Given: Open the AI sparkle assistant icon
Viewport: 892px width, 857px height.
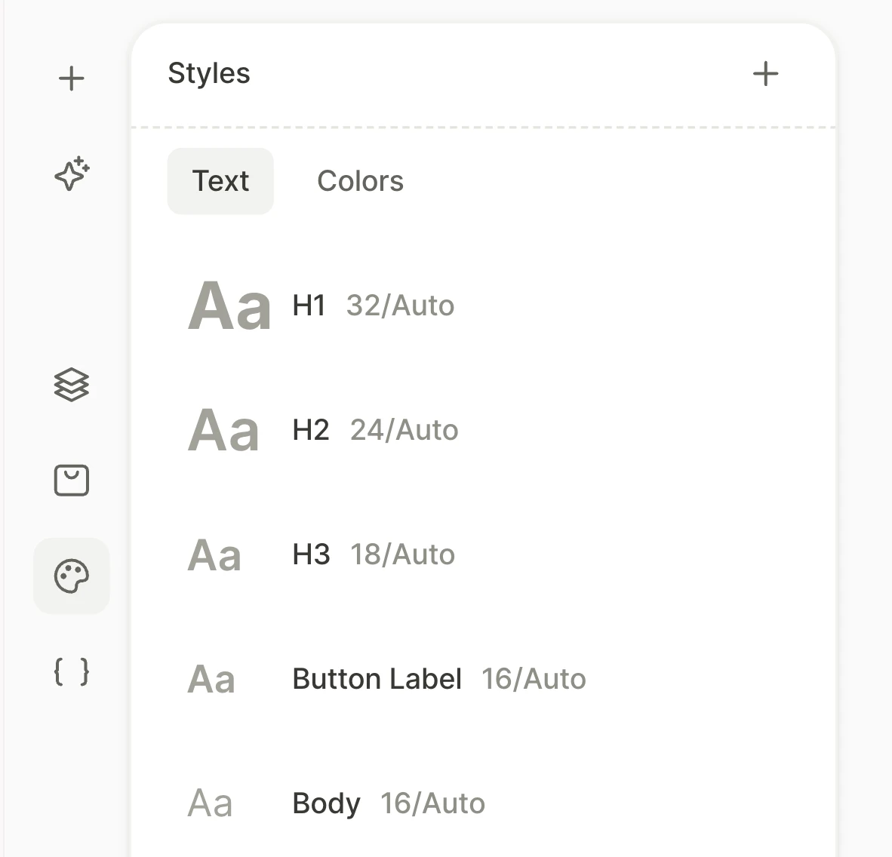Looking at the screenshot, I should (x=72, y=174).
